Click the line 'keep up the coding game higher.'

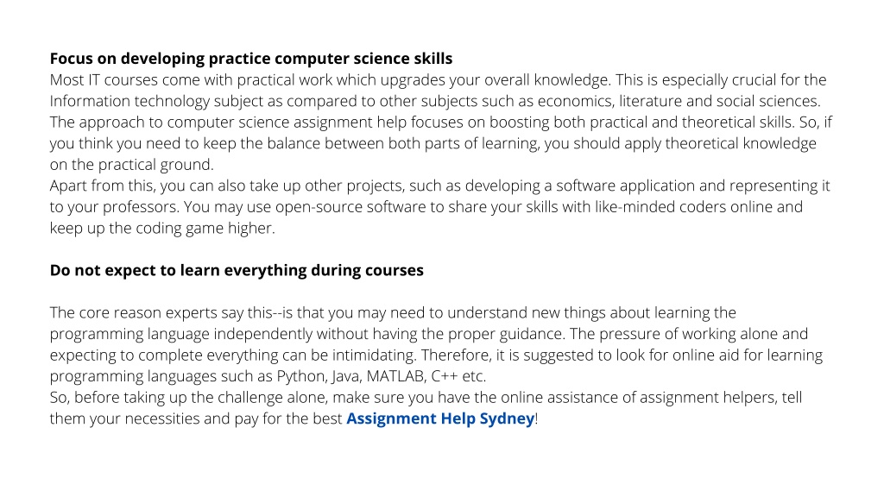pos(162,228)
